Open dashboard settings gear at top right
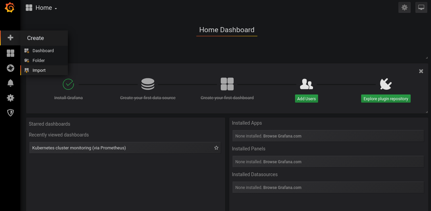This screenshot has width=431, height=211. tap(404, 7)
